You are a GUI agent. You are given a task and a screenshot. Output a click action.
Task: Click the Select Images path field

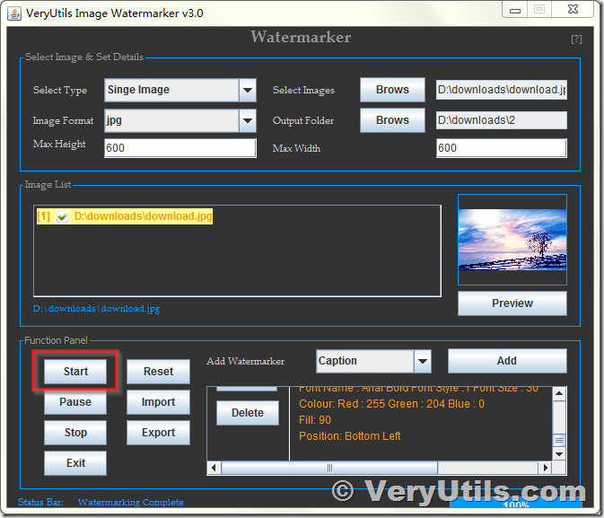pyautogui.click(x=501, y=90)
